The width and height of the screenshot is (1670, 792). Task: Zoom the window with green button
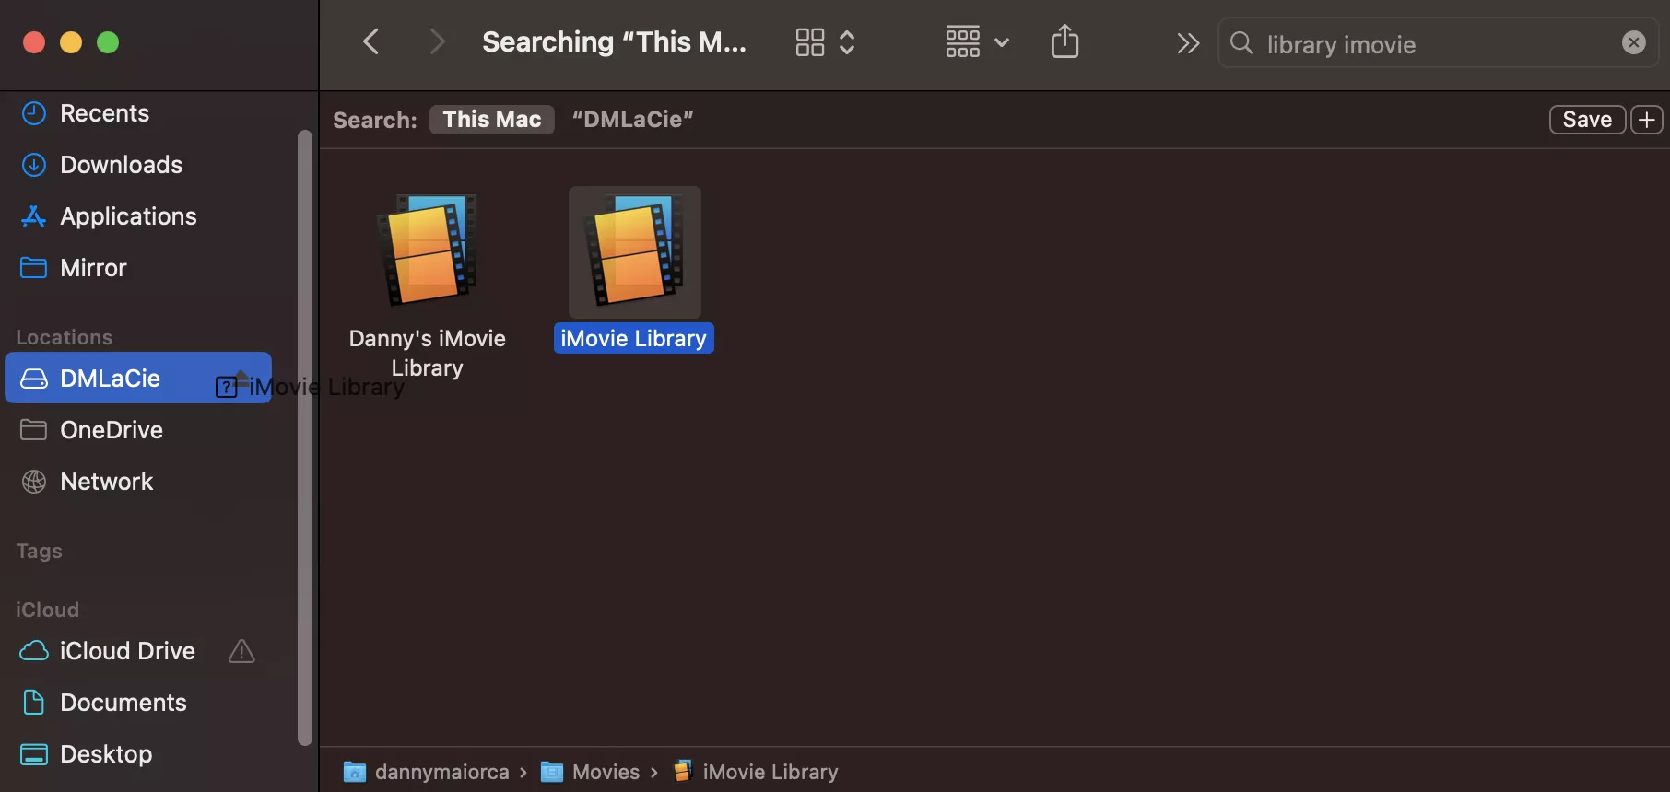[108, 42]
